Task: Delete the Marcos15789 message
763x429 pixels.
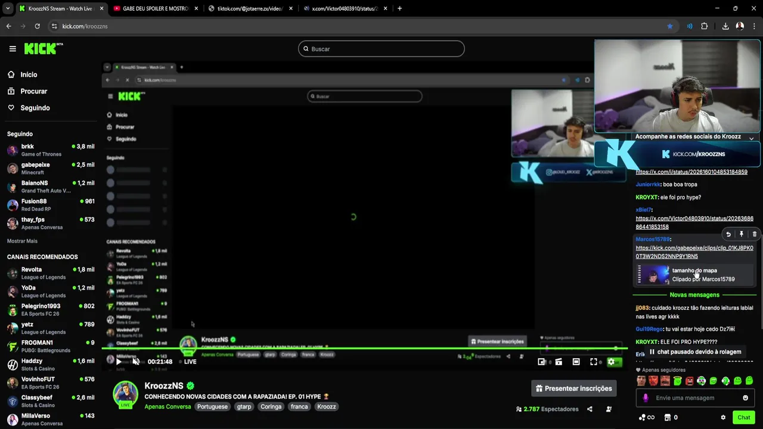Action: (754, 235)
